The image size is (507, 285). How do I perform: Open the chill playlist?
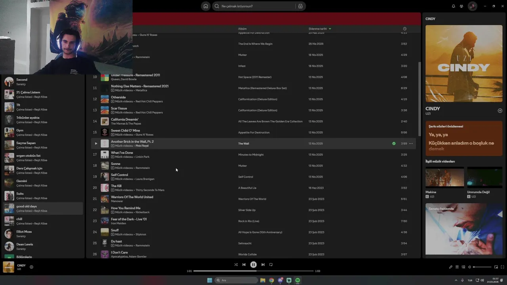pos(43,221)
